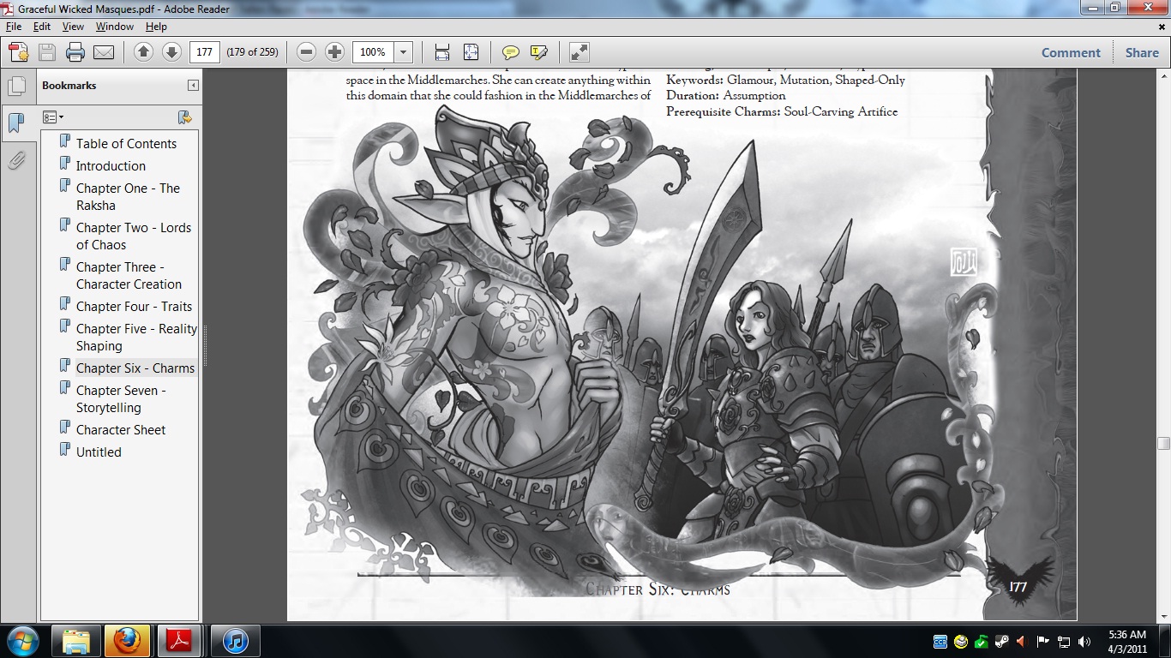Collapse the Bookmarks panel with the arrow button
This screenshot has height=658, width=1171.
tap(193, 86)
